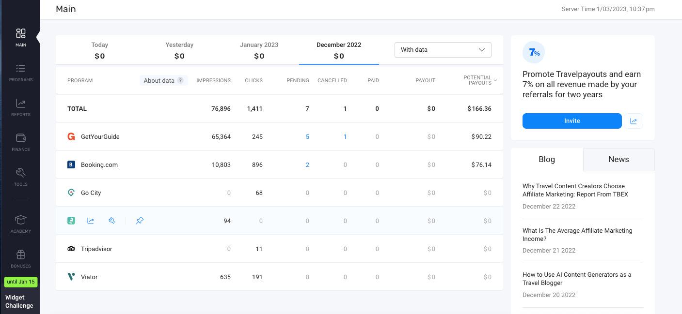Open statistics chart icon in hovered row
682x314 pixels.
click(x=91, y=221)
